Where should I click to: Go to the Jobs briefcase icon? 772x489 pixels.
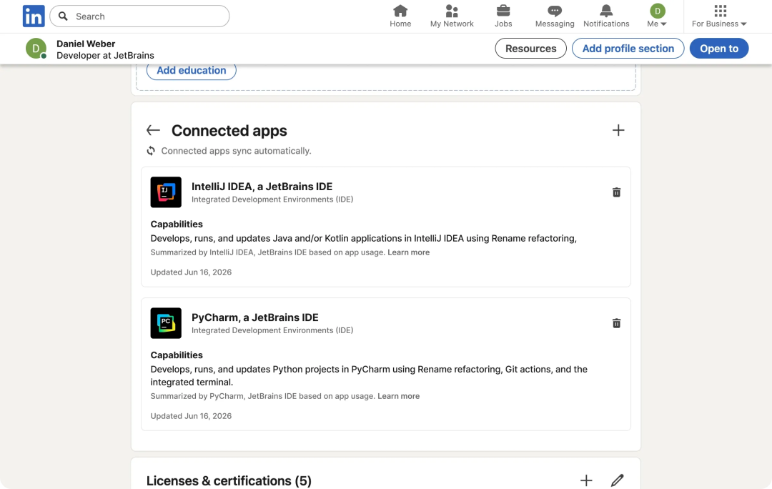(503, 11)
